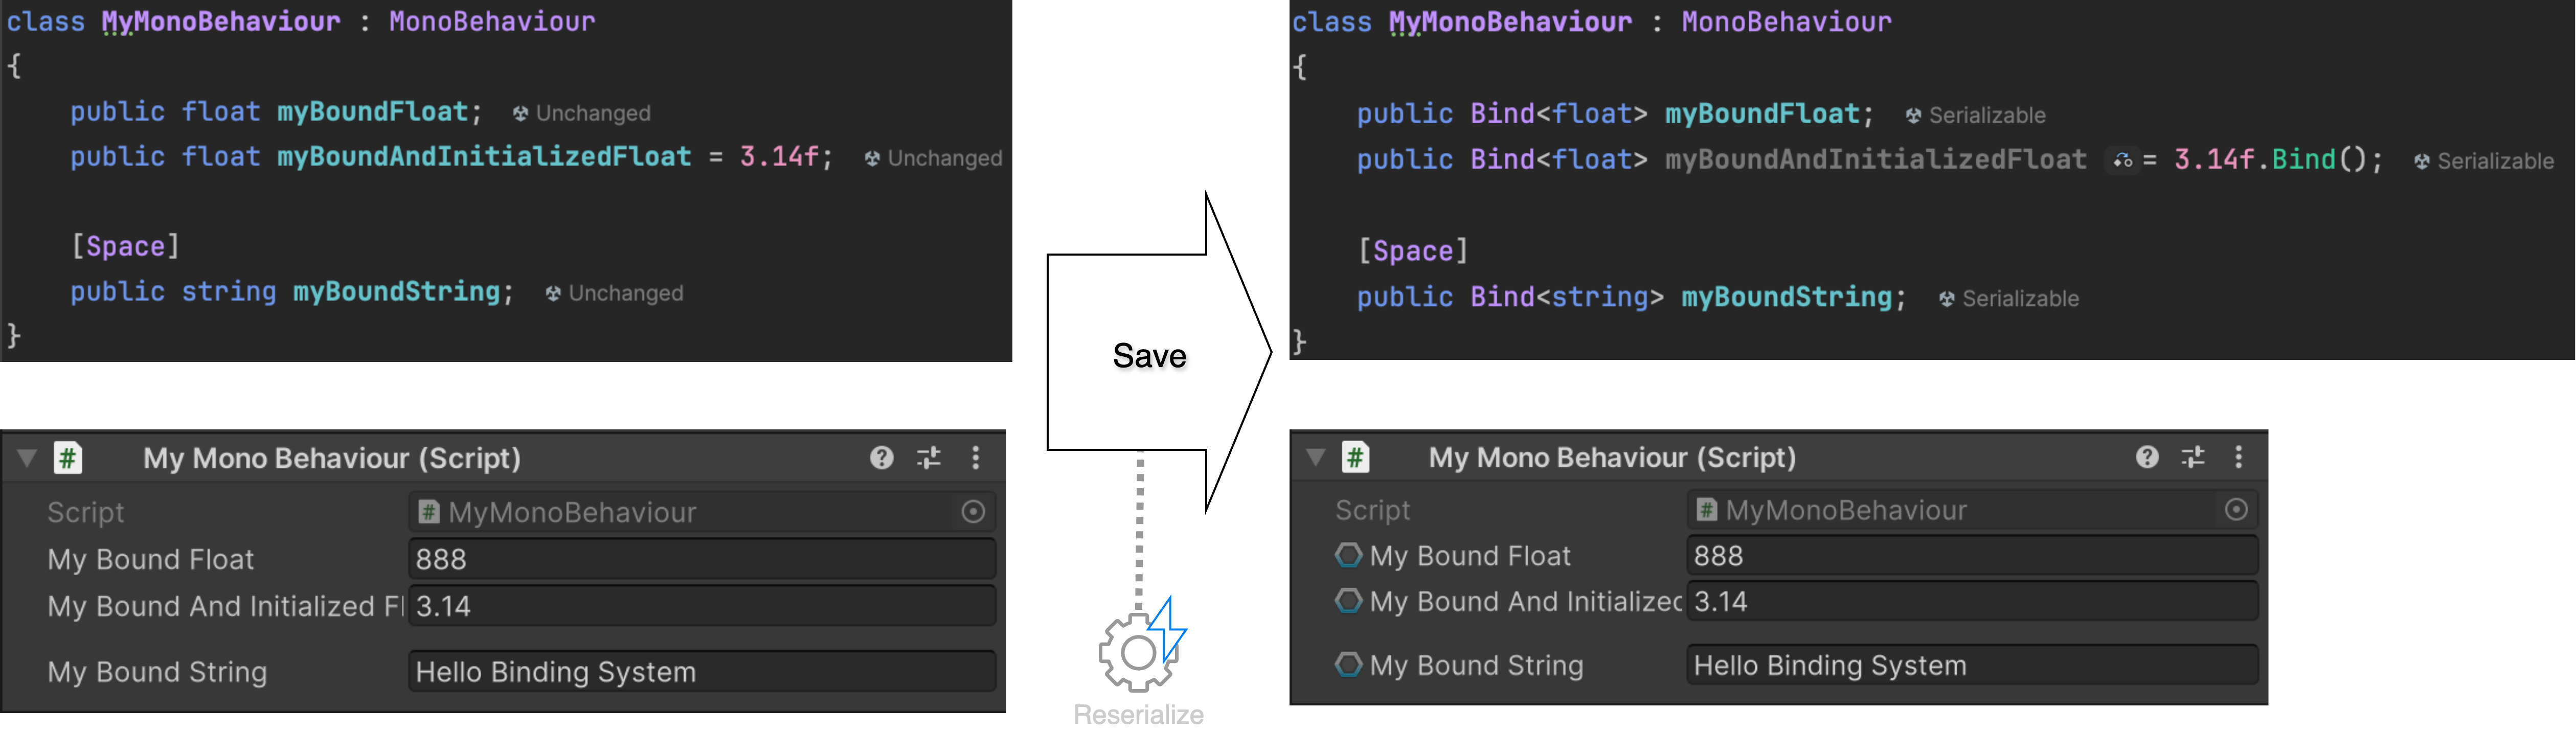Open help icon in inspector with bind hexagons

[2146, 457]
